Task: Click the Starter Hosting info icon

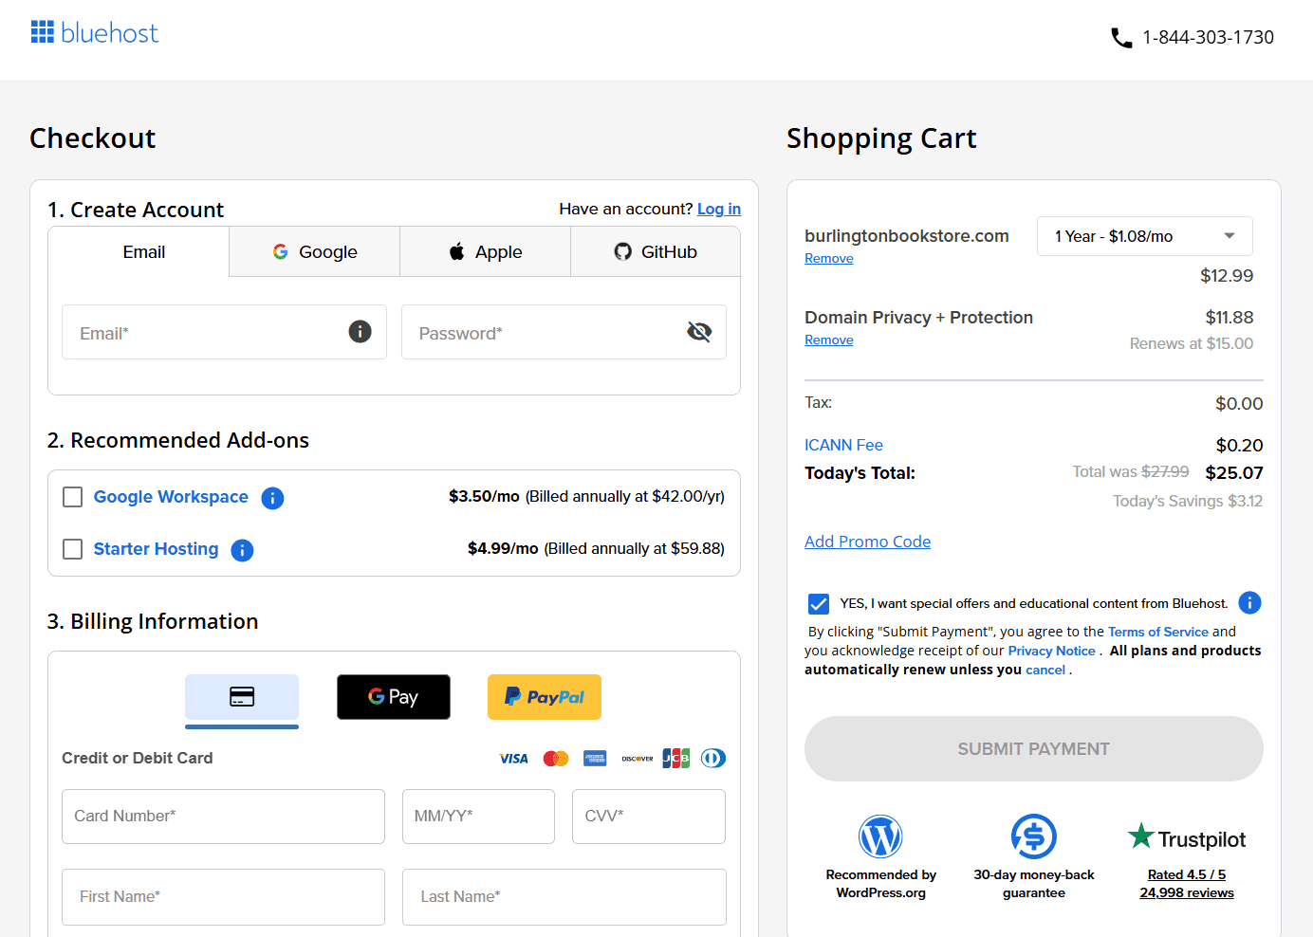Action: click(242, 549)
